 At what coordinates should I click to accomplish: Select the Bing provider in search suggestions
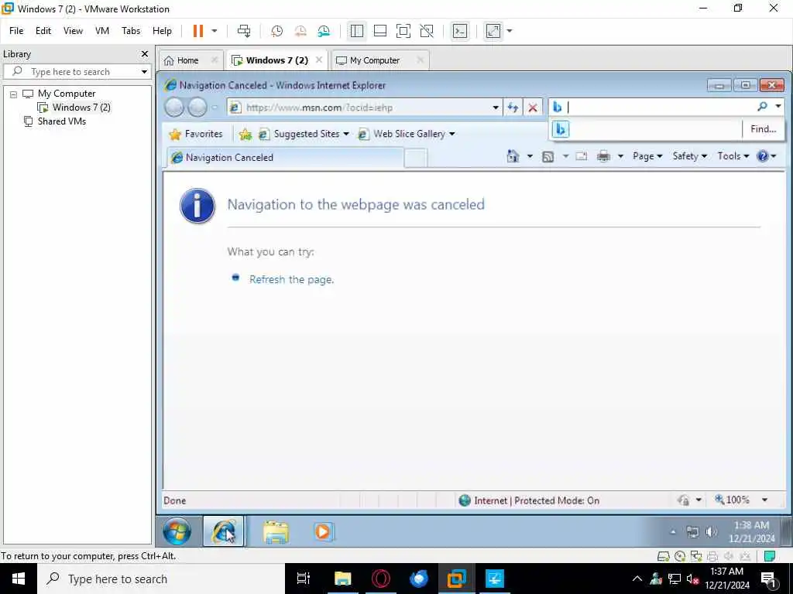point(561,129)
